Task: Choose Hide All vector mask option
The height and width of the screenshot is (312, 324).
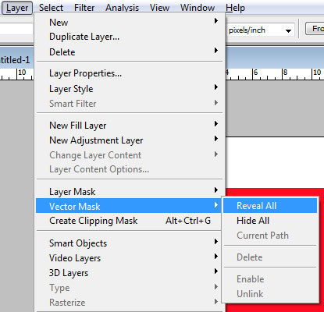Action: tap(270, 221)
